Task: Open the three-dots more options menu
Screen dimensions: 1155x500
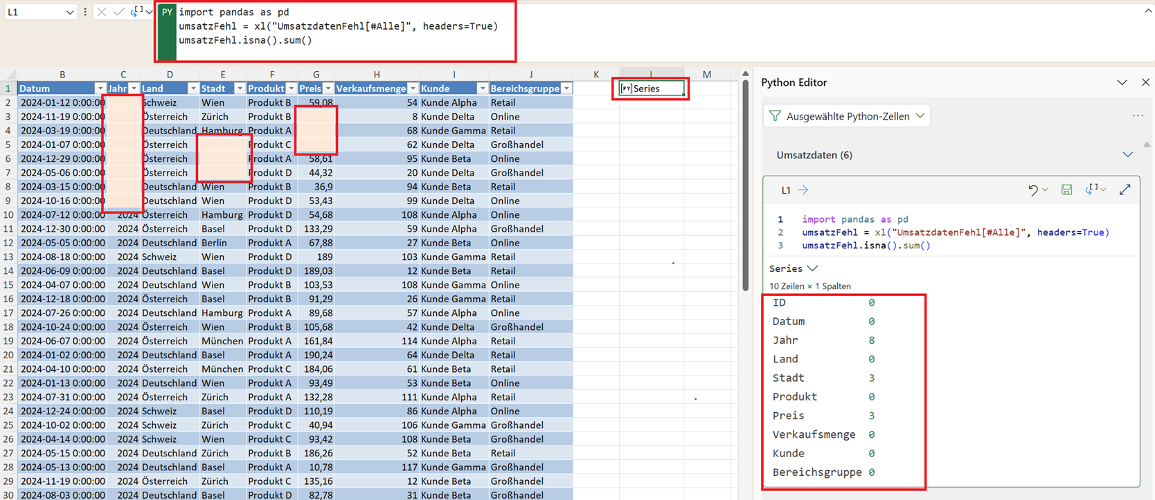Action: click(1138, 116)
